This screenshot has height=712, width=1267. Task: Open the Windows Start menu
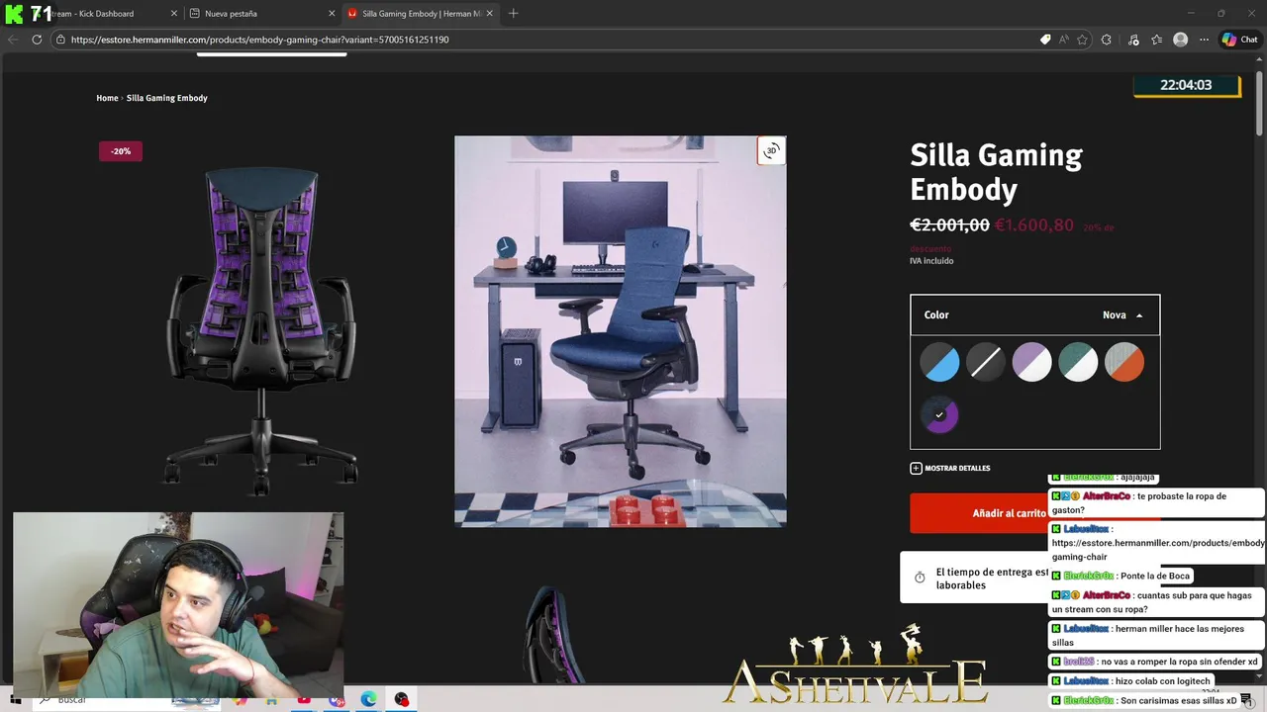tap(15, 699)
